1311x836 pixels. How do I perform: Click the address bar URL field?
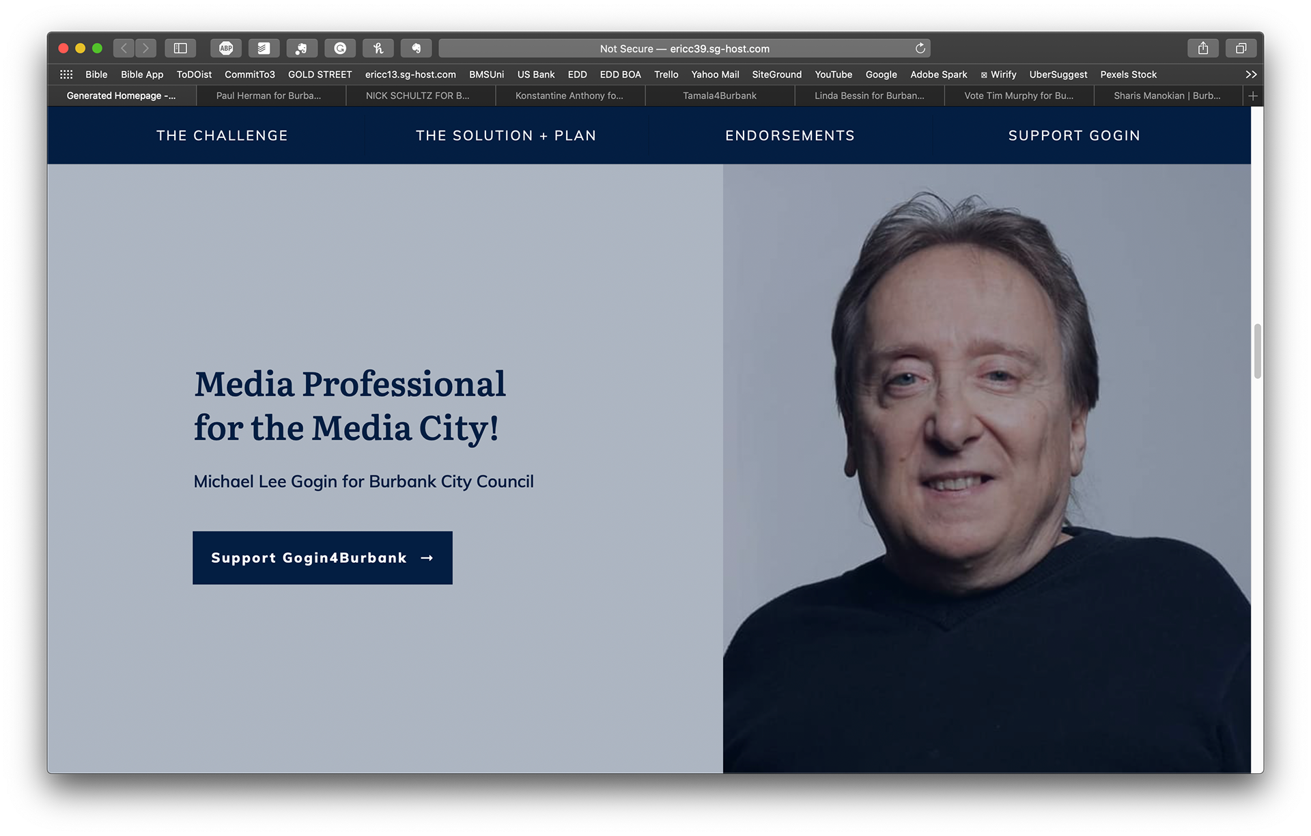click(x=684, y=48)
